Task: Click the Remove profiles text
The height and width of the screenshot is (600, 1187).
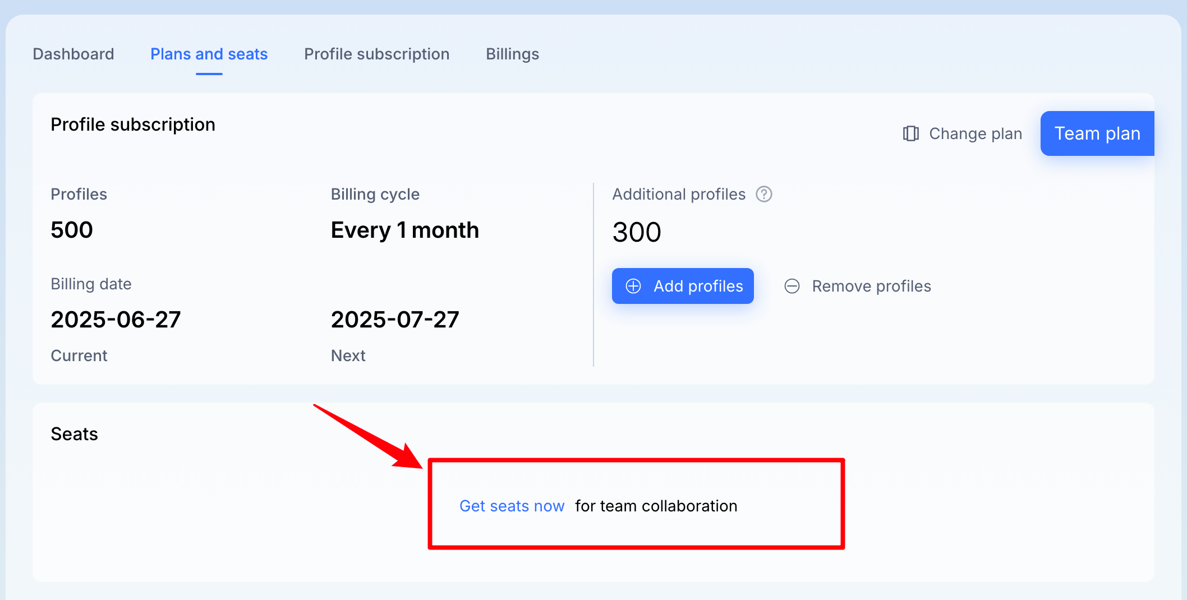Action: click(x=872, y=286)
